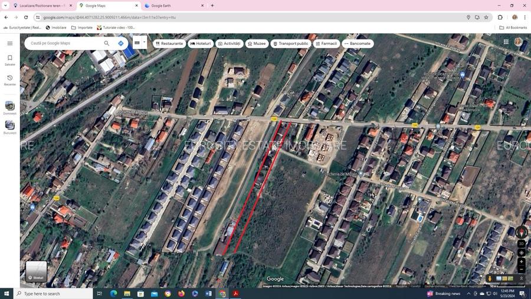531x299 pixels.
Task: Click the locate-me position icon
Action: pyautogui.click(x=521, y=253)
